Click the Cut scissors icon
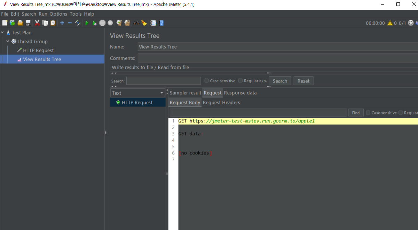 (x=37, y=23)
